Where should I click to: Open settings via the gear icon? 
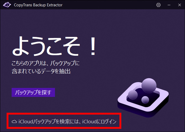tap(158, 5)
